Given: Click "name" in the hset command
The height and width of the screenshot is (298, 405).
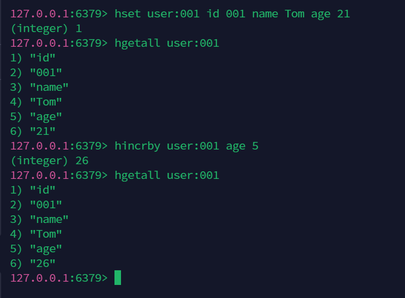Looking at the screenshot, I should click(265, 14).
